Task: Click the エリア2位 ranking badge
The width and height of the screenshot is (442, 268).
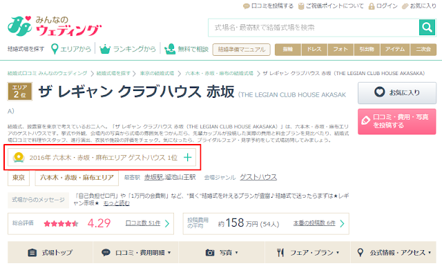Action: point(20,92)
